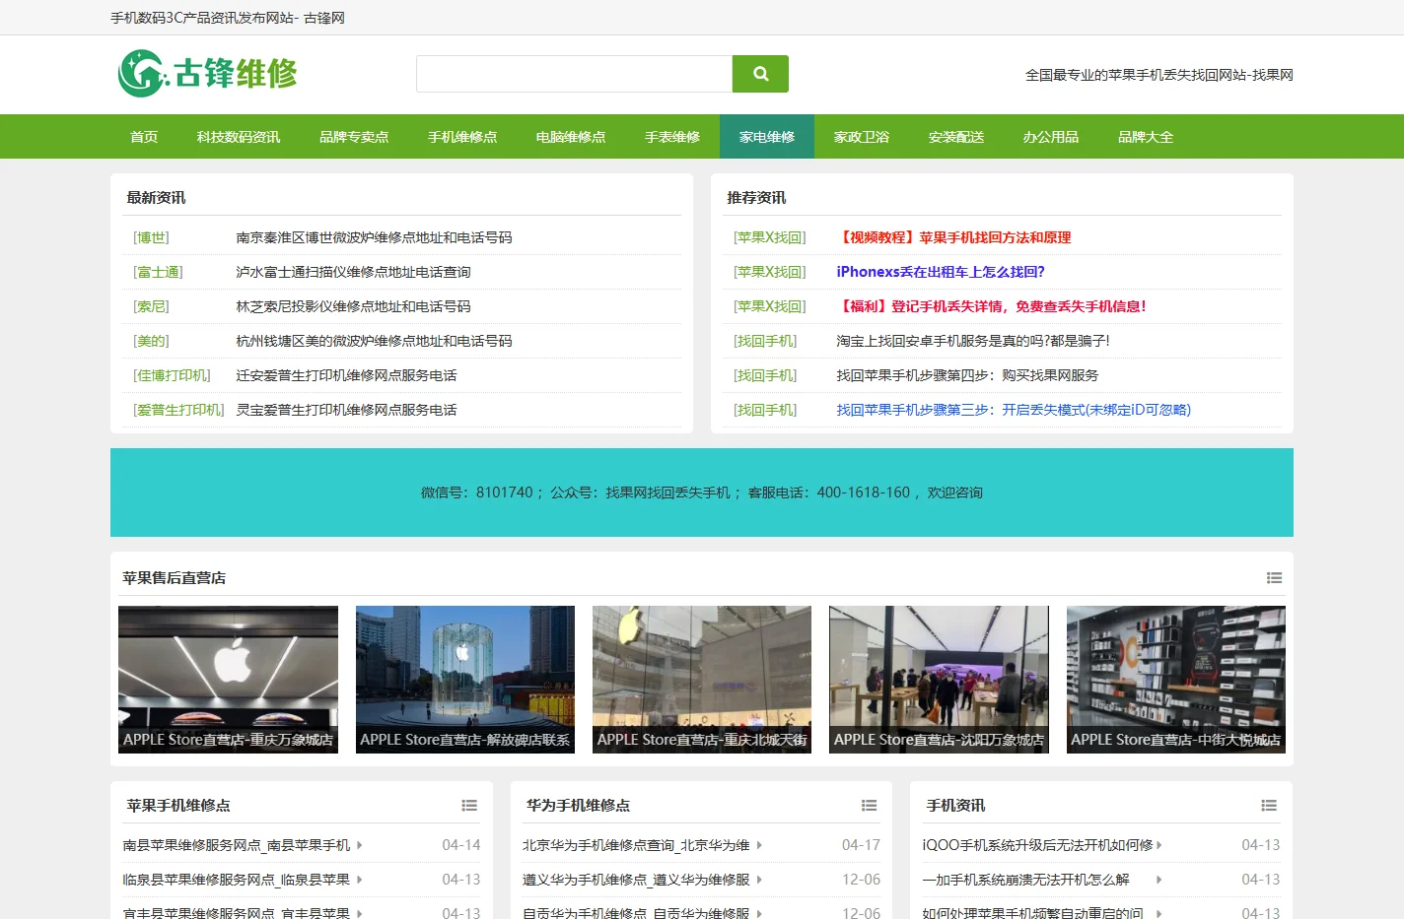Screen dimensions: 1404x919
Task: Open 遵义华为手机维修点 list entry
Action: 636,880
